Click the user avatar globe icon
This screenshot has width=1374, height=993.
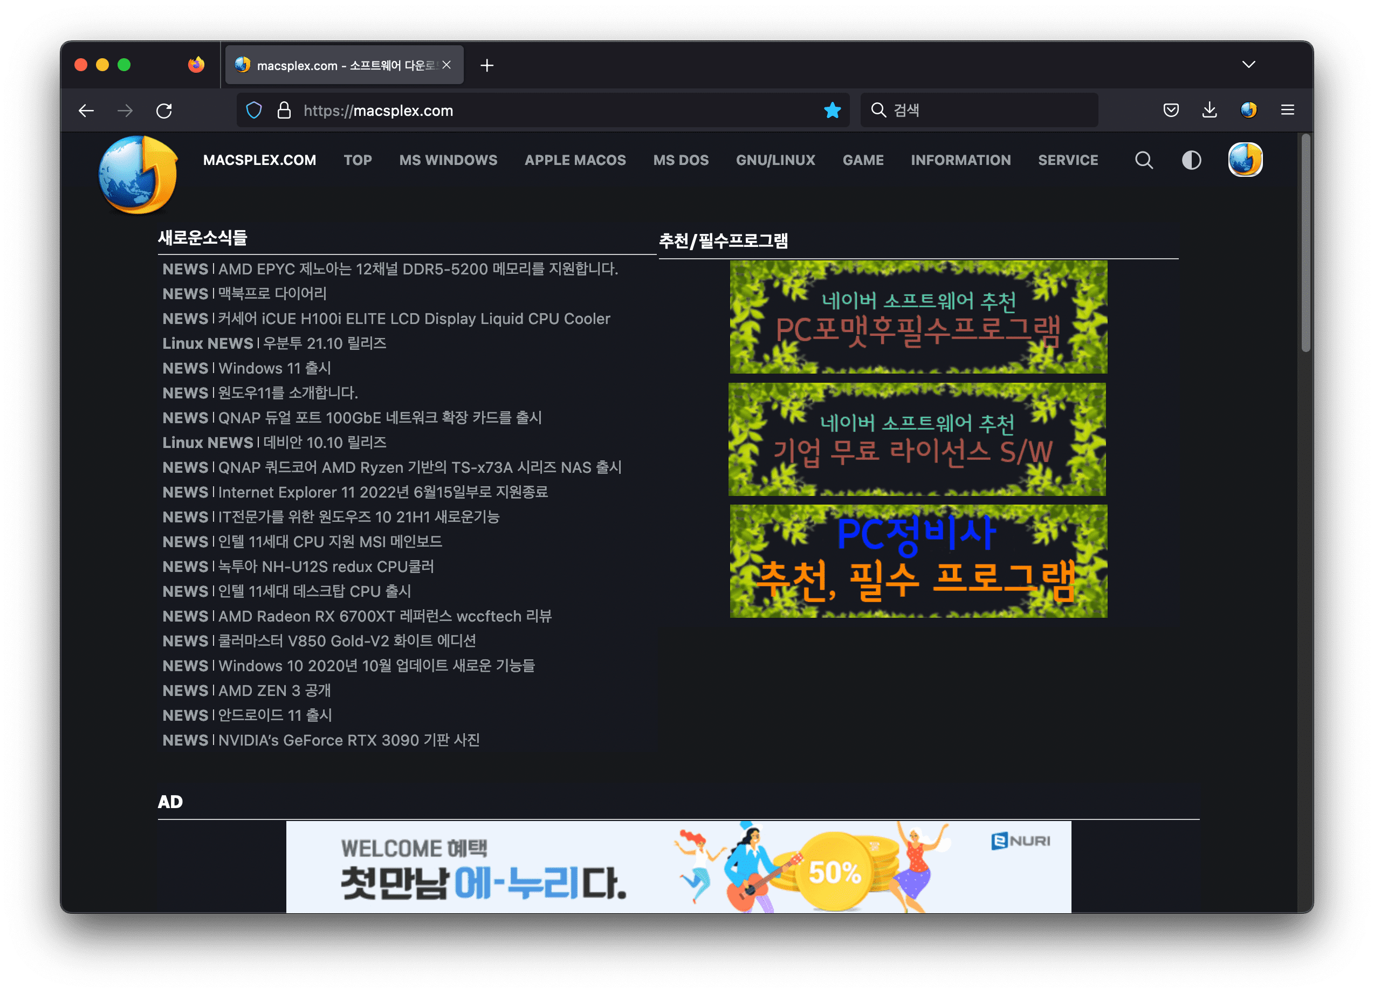coord(1246,161)
